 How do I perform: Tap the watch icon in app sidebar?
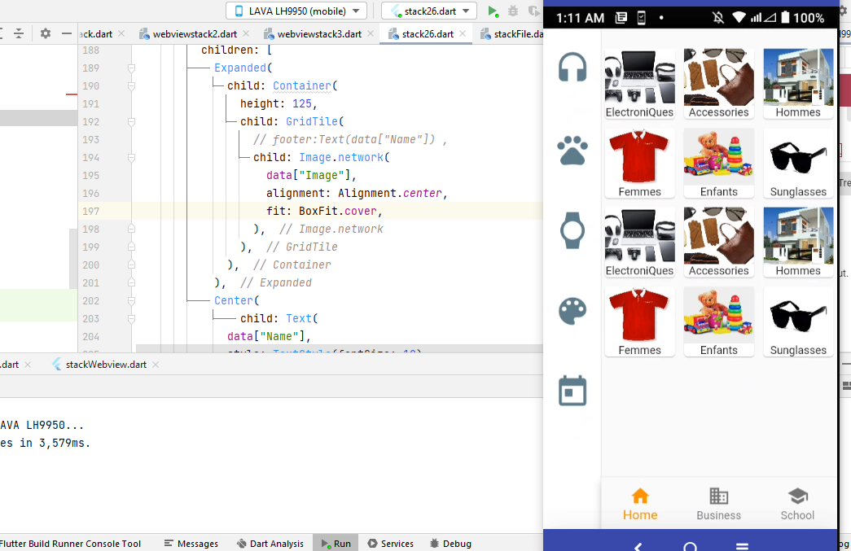pos(572,230)
